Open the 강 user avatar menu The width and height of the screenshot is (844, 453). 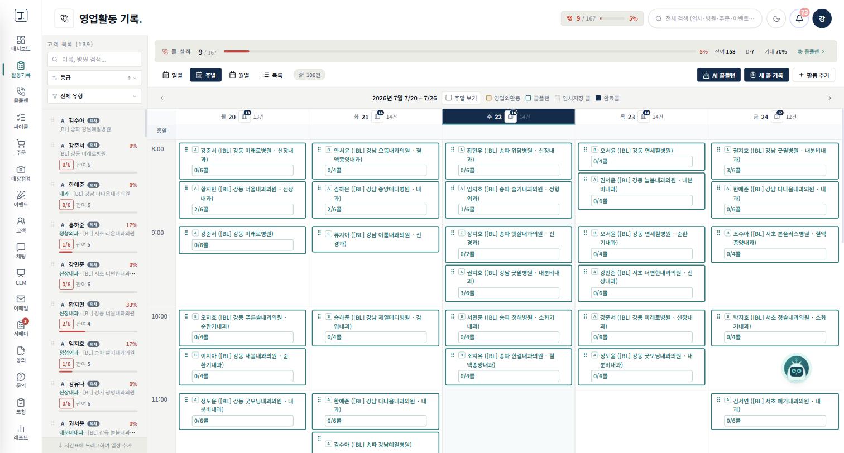point(822,18)
